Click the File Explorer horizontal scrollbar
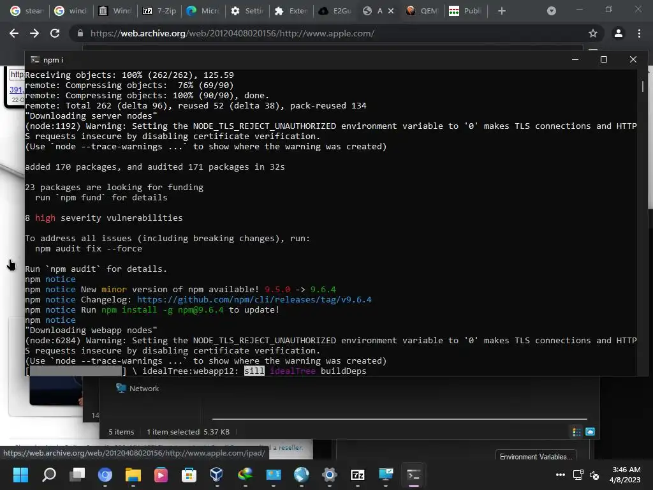 [x=399, y=419]
